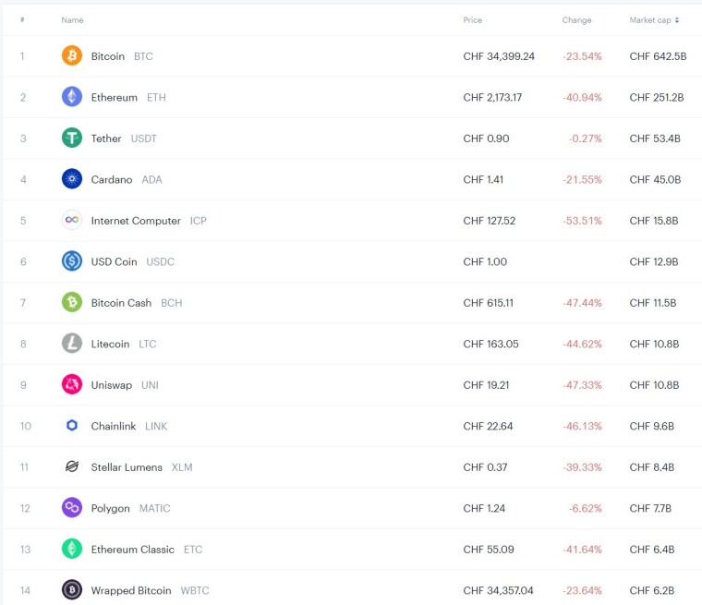Click the grey Litecoin logo icon
Viewport: 702px width, 605px height.
click(72, 344)
